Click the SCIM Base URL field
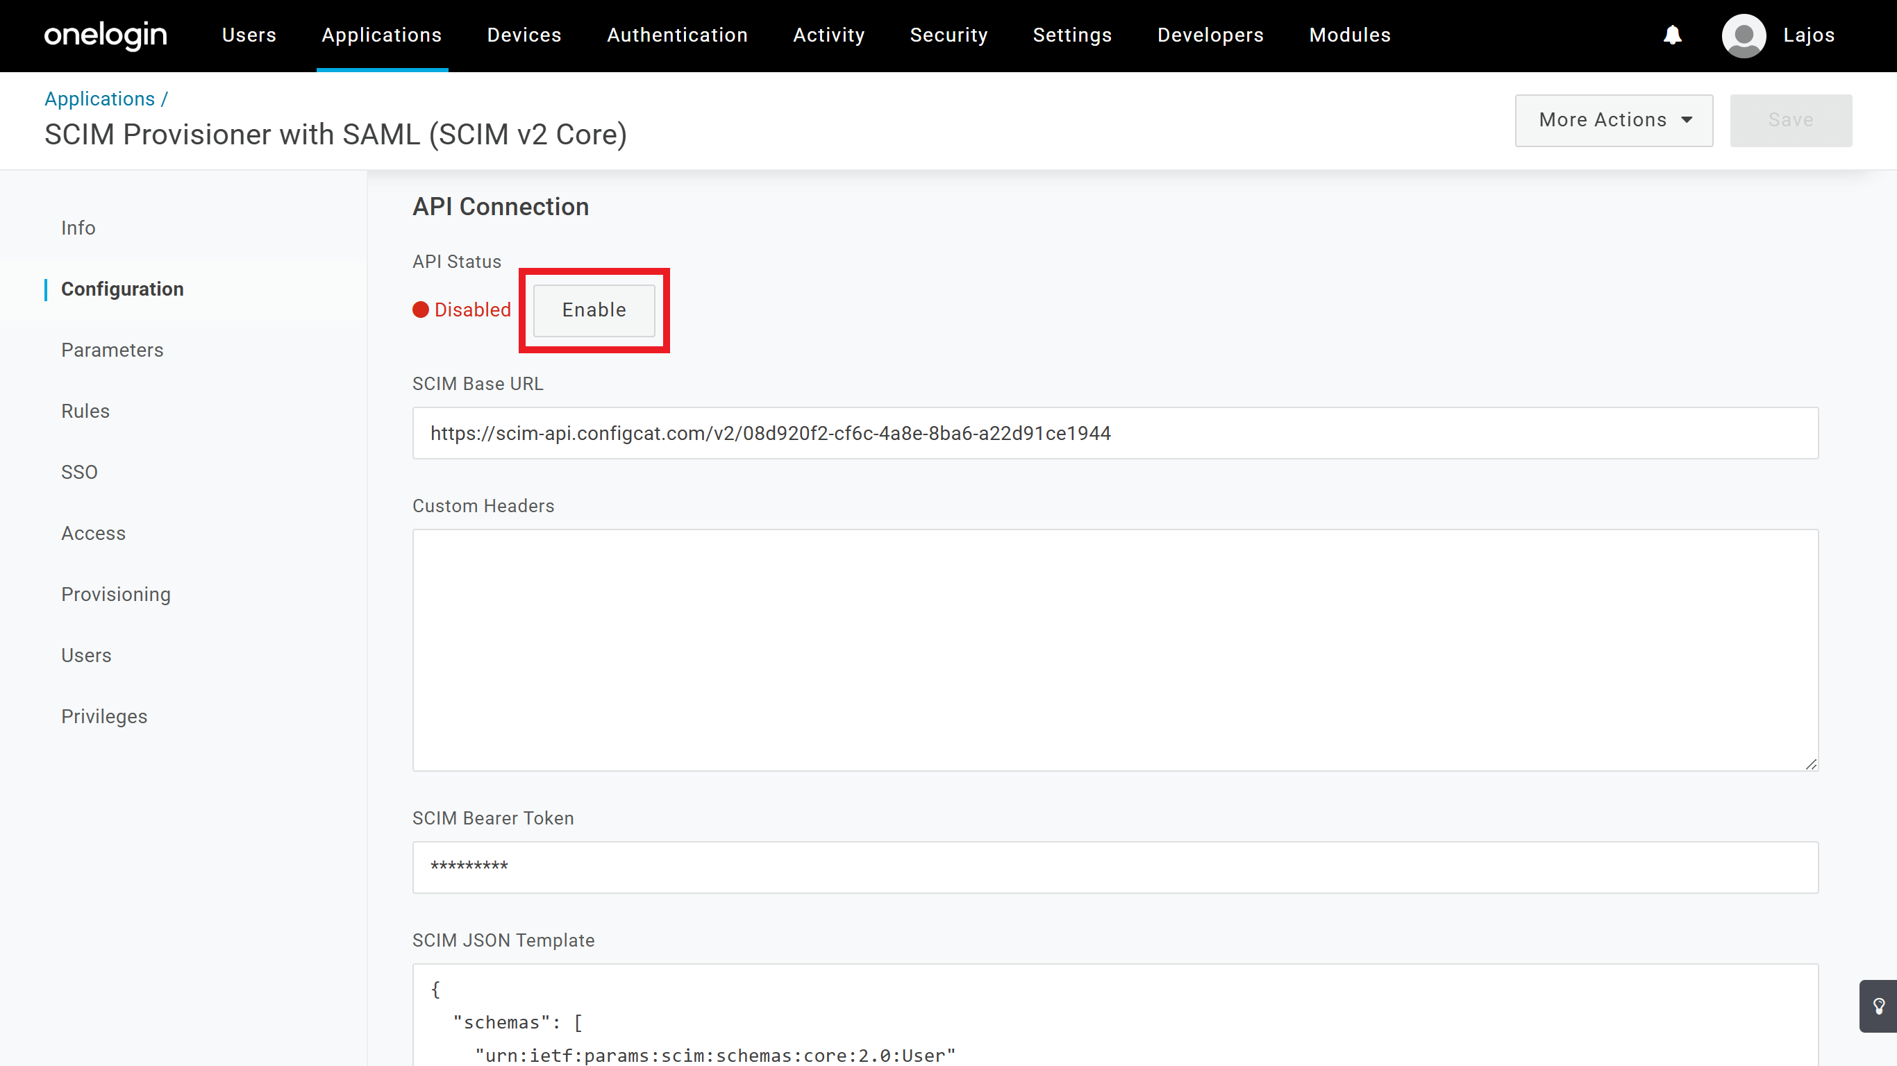 [1114, 433]
